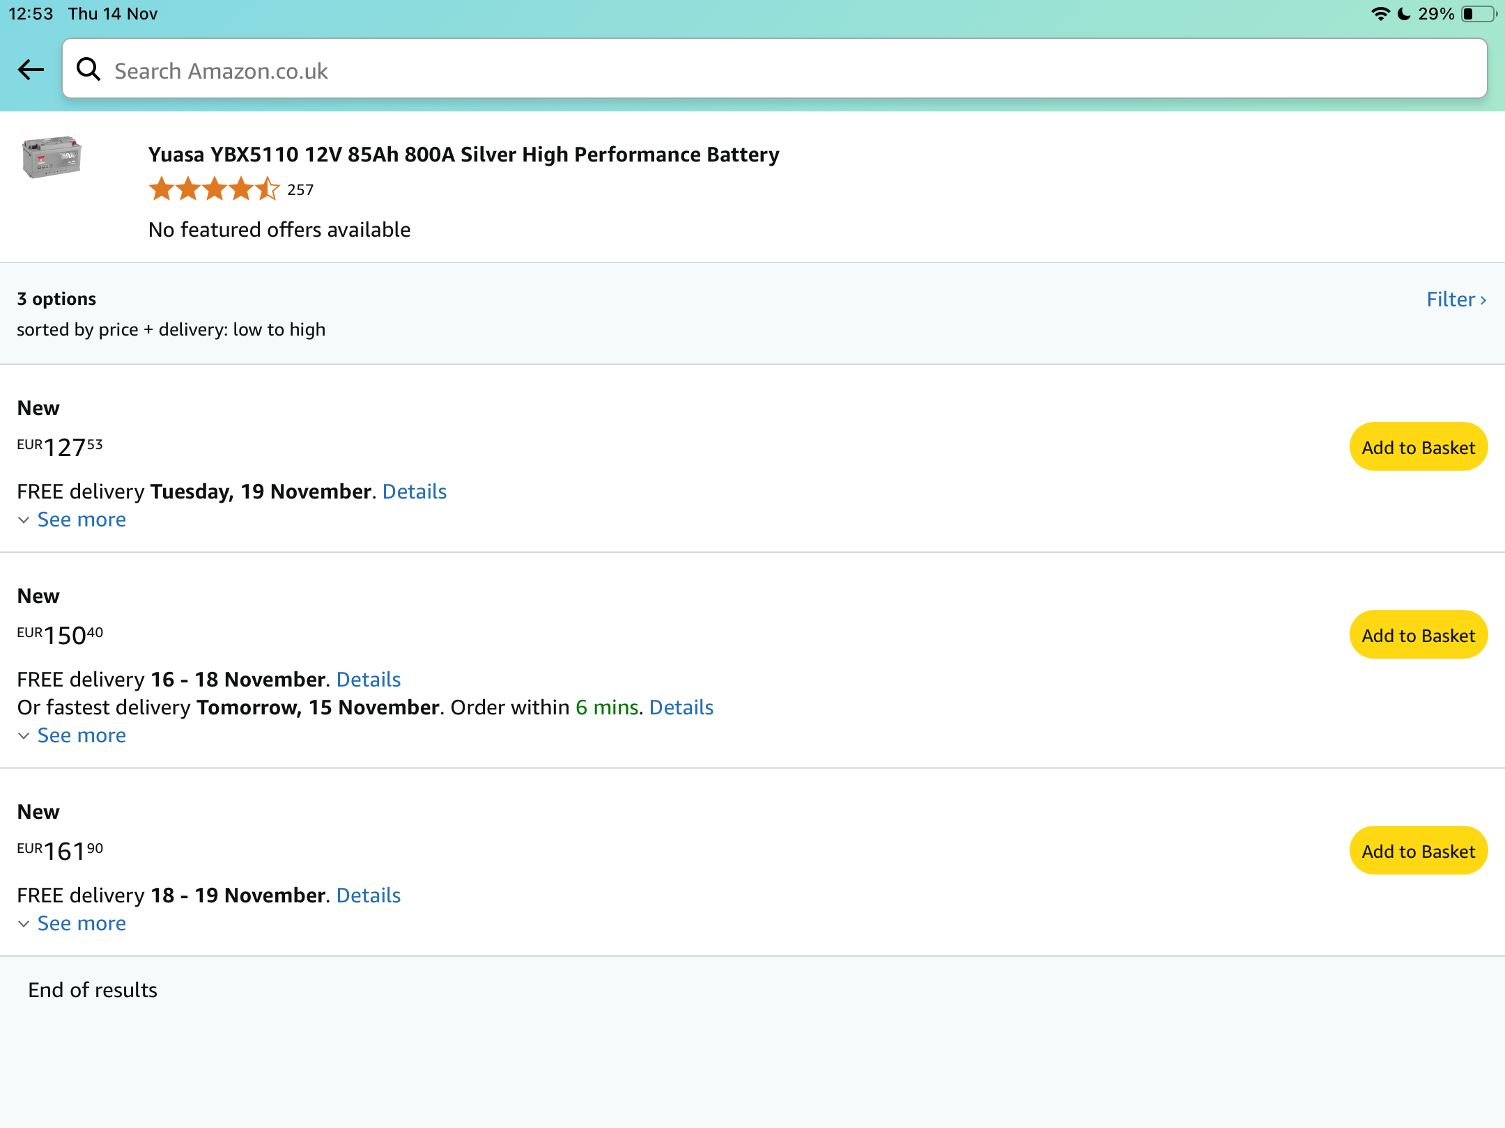This screenshot has width=1505, height=1128.
Task: Add the EUR 161.90 offer to basket
Action: point(1419,851)
